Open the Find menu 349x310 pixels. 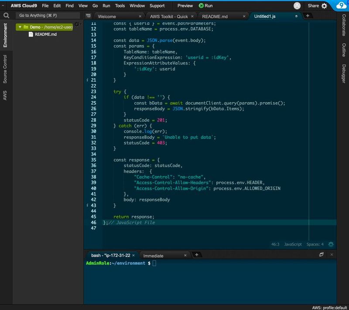click(69, 6)
